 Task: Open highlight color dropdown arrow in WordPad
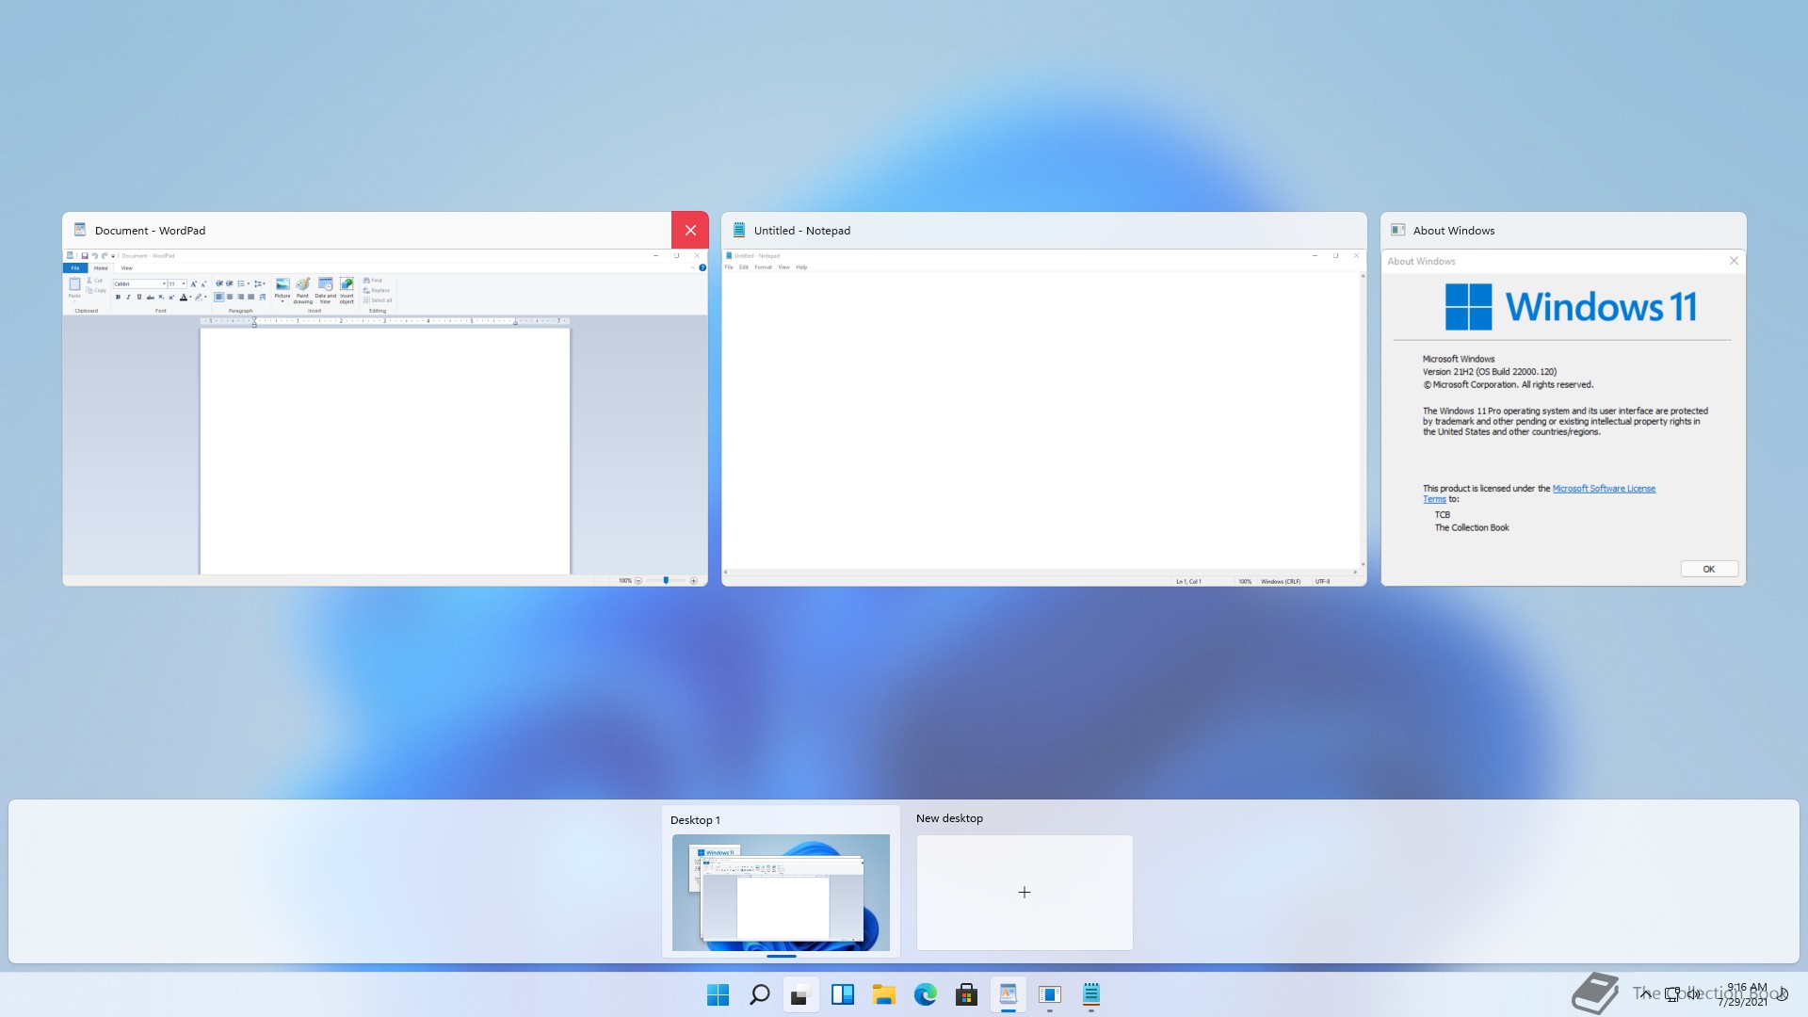[x=205, y=297]
